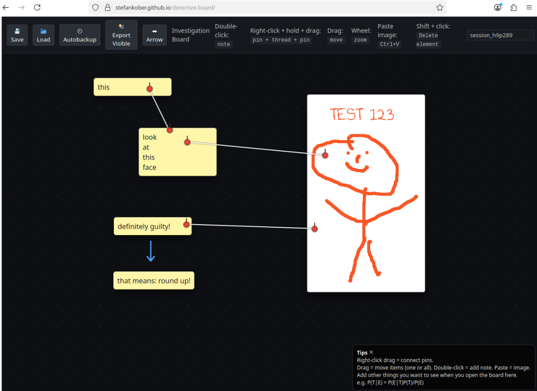The height and width of the screenshot is (391, 537).
Task: Click the red pin on 'this' note
Action: click(x=149, y=89)
